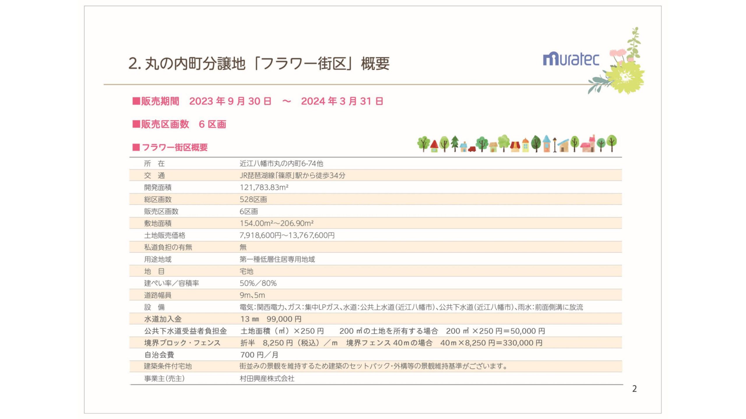The height and width of the screenshot is (419, 746).
Task: Select the value 700円／月
Action: pos(259,355)
